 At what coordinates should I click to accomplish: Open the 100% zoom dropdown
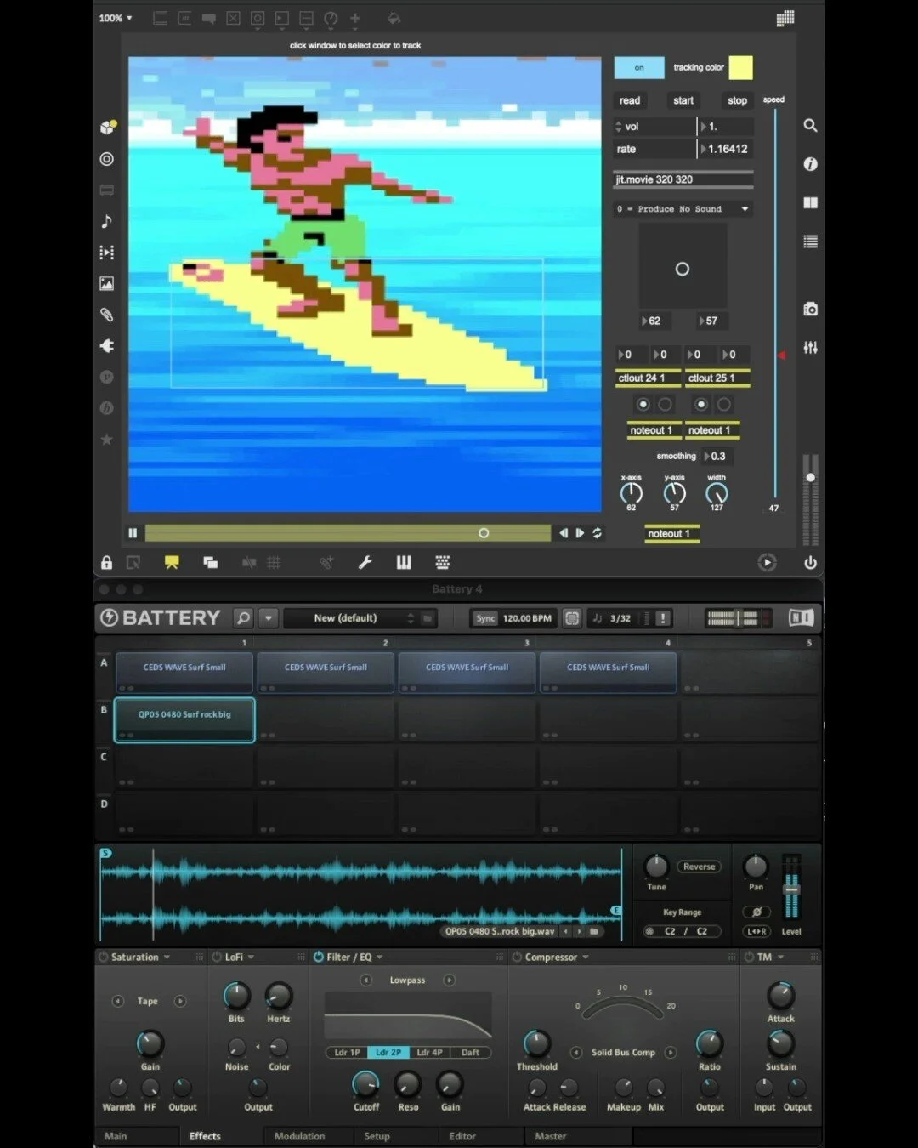pos(116,18)
